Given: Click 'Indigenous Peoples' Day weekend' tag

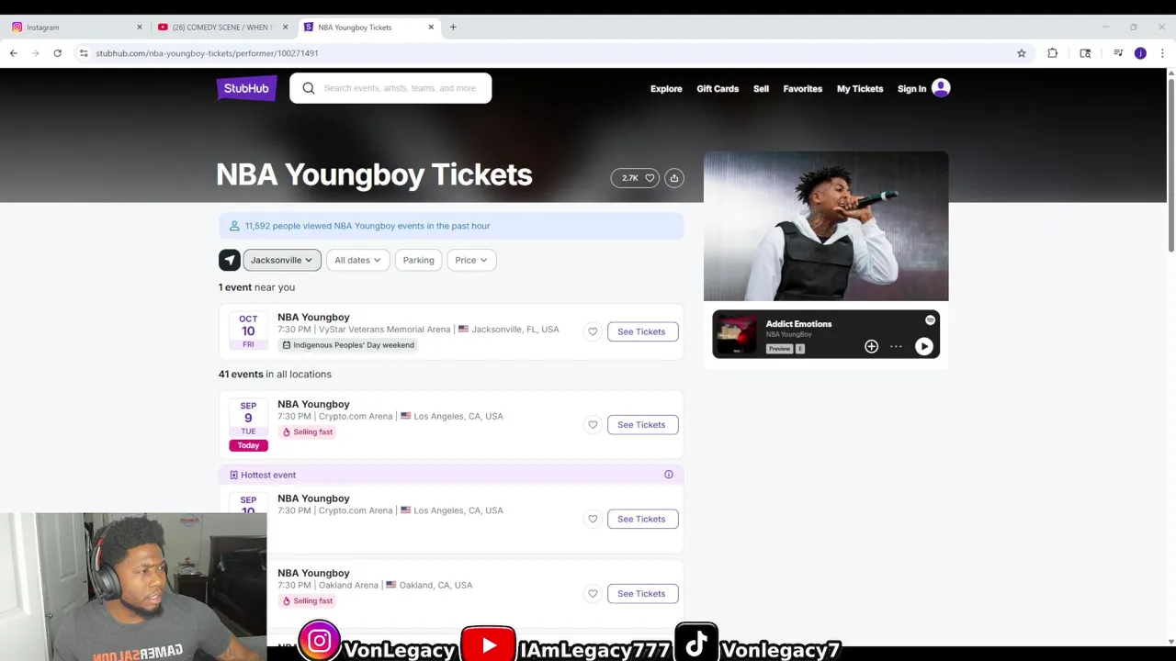Looking at the screenshot, I should pos(348,345).
